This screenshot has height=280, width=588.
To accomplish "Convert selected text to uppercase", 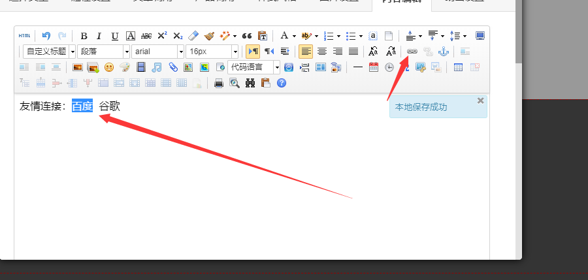I will pyautogui.click(x=373, y=52).
